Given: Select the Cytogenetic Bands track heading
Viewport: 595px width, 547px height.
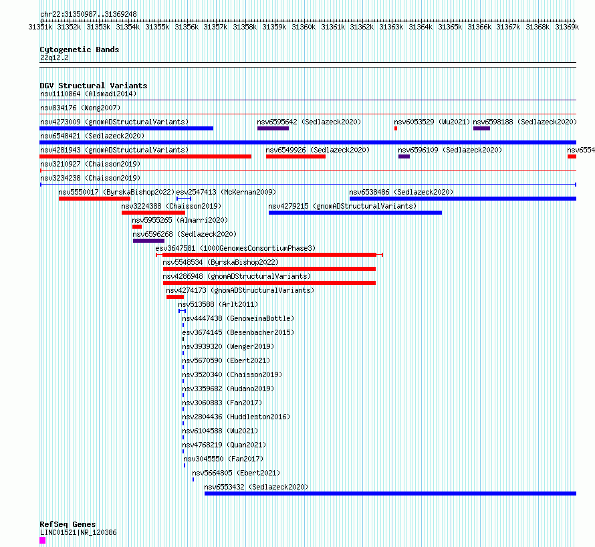Looking at the screenshot, I should [80, 49].
